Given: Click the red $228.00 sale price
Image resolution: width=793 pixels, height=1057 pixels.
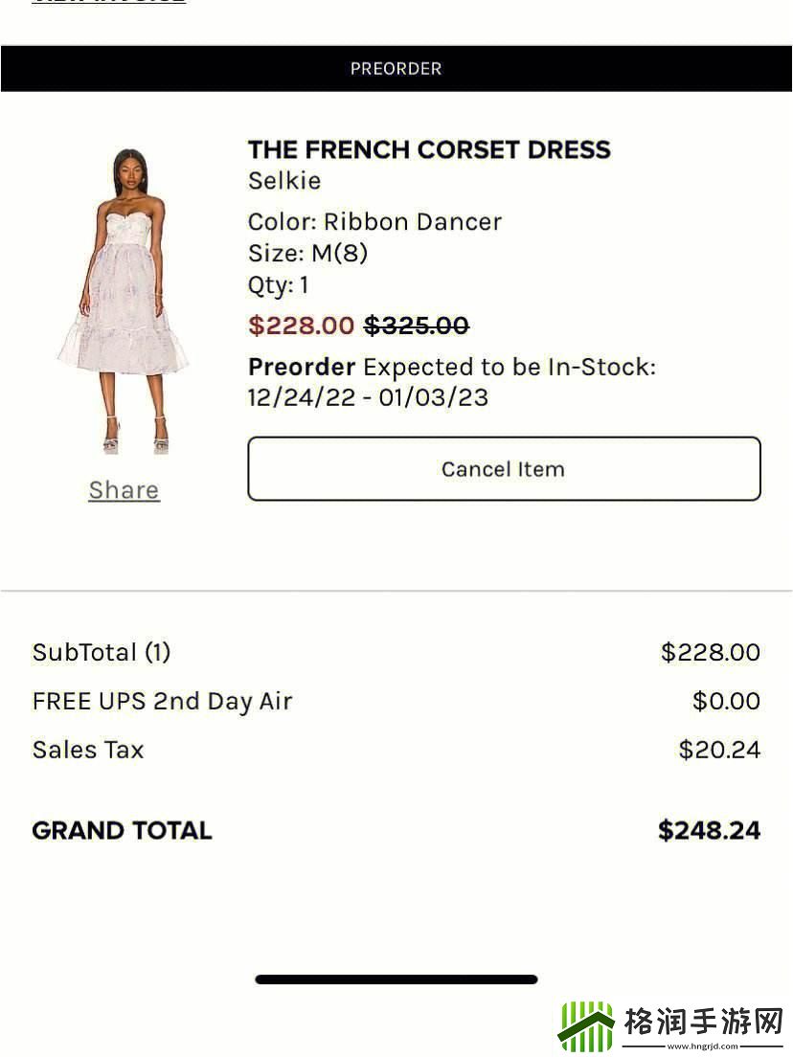Looking at the screenshot, I should pyautogui.click(x=301, y=326).
